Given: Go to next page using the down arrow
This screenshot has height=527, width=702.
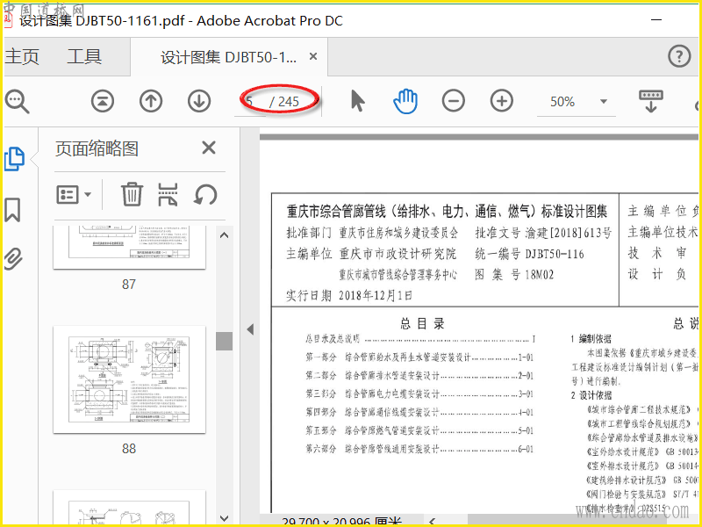Looking at the screenshot, I should coord(199,101).
